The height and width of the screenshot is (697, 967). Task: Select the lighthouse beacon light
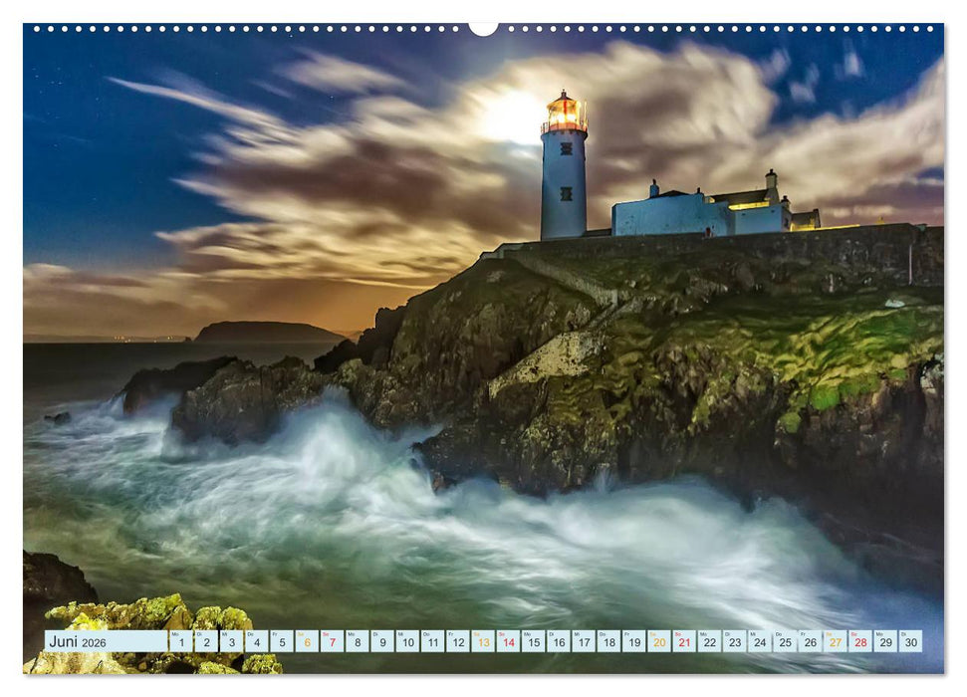point(566,113)
